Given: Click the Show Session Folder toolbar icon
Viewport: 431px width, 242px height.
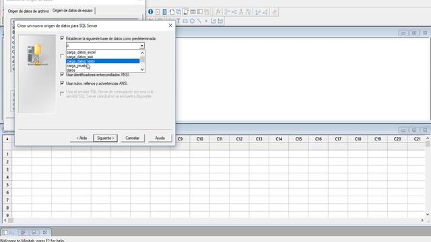Looking at the screenshot, I should [158, 12].
